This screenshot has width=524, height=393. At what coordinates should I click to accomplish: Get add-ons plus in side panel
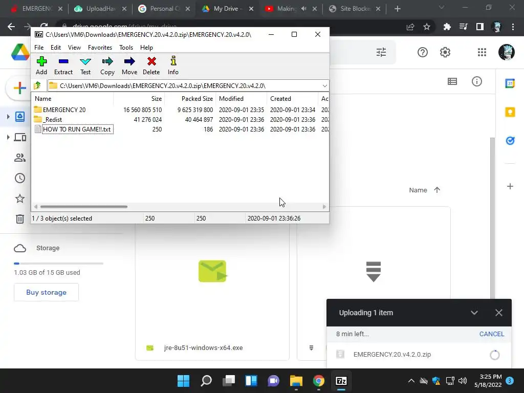[x=510, y=186]
